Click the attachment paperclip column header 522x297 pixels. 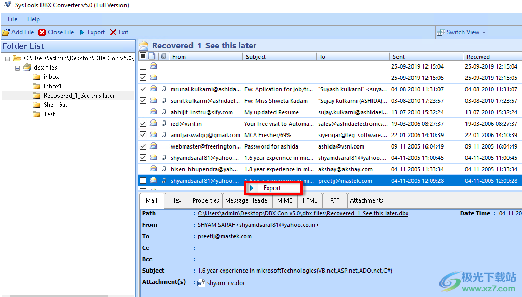click(163, 56)
